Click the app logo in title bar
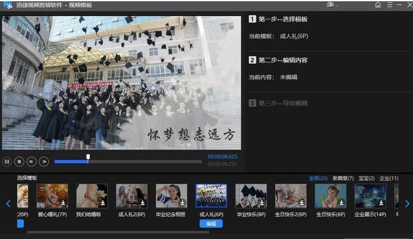 (8, 5)
